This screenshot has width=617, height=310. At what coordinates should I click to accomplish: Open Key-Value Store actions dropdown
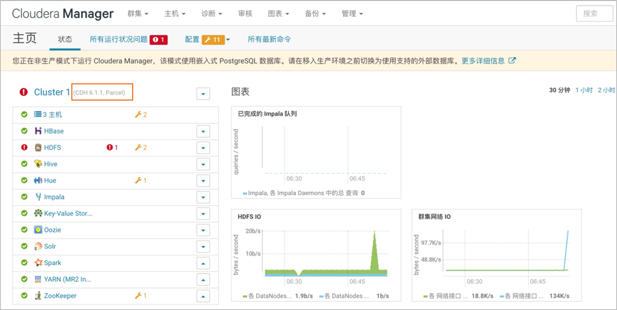203,214
